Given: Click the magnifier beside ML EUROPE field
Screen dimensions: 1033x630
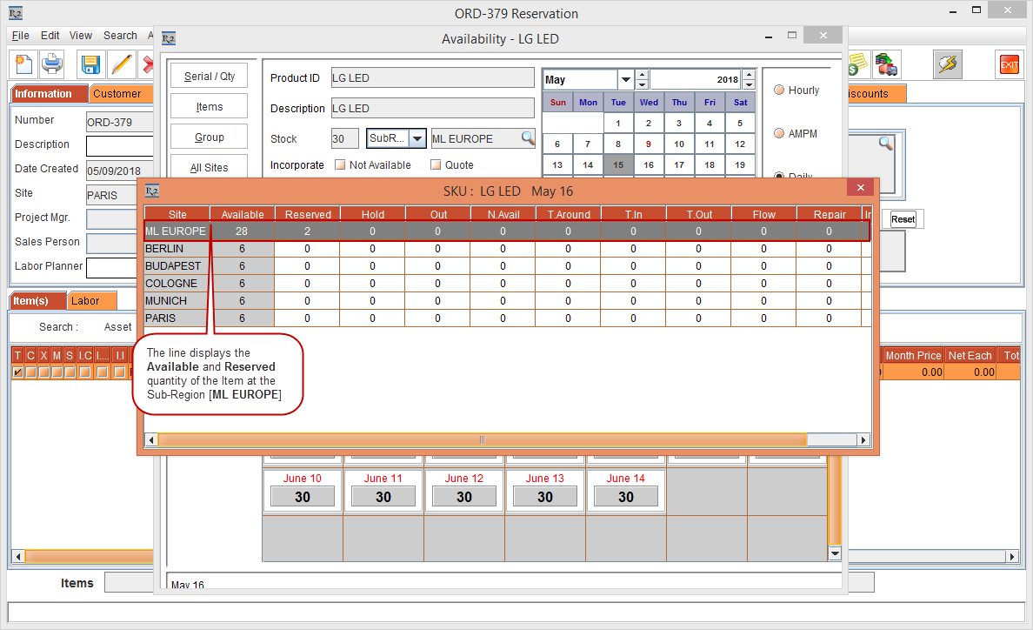Looking at the screenshot, I should (528, 138).
